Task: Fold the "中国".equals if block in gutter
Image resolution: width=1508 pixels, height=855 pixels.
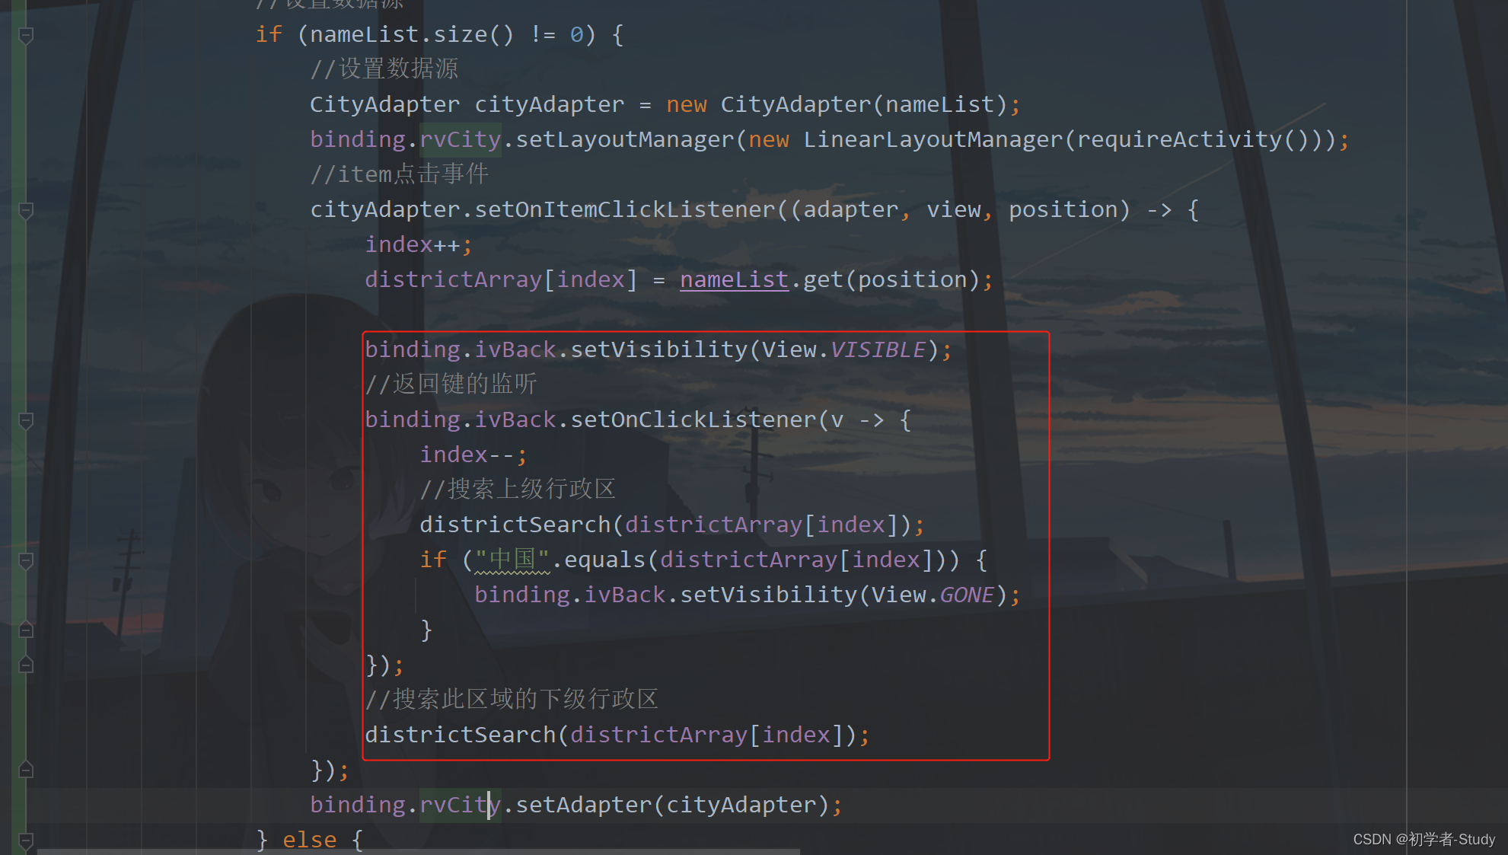Action: point(26,561)
